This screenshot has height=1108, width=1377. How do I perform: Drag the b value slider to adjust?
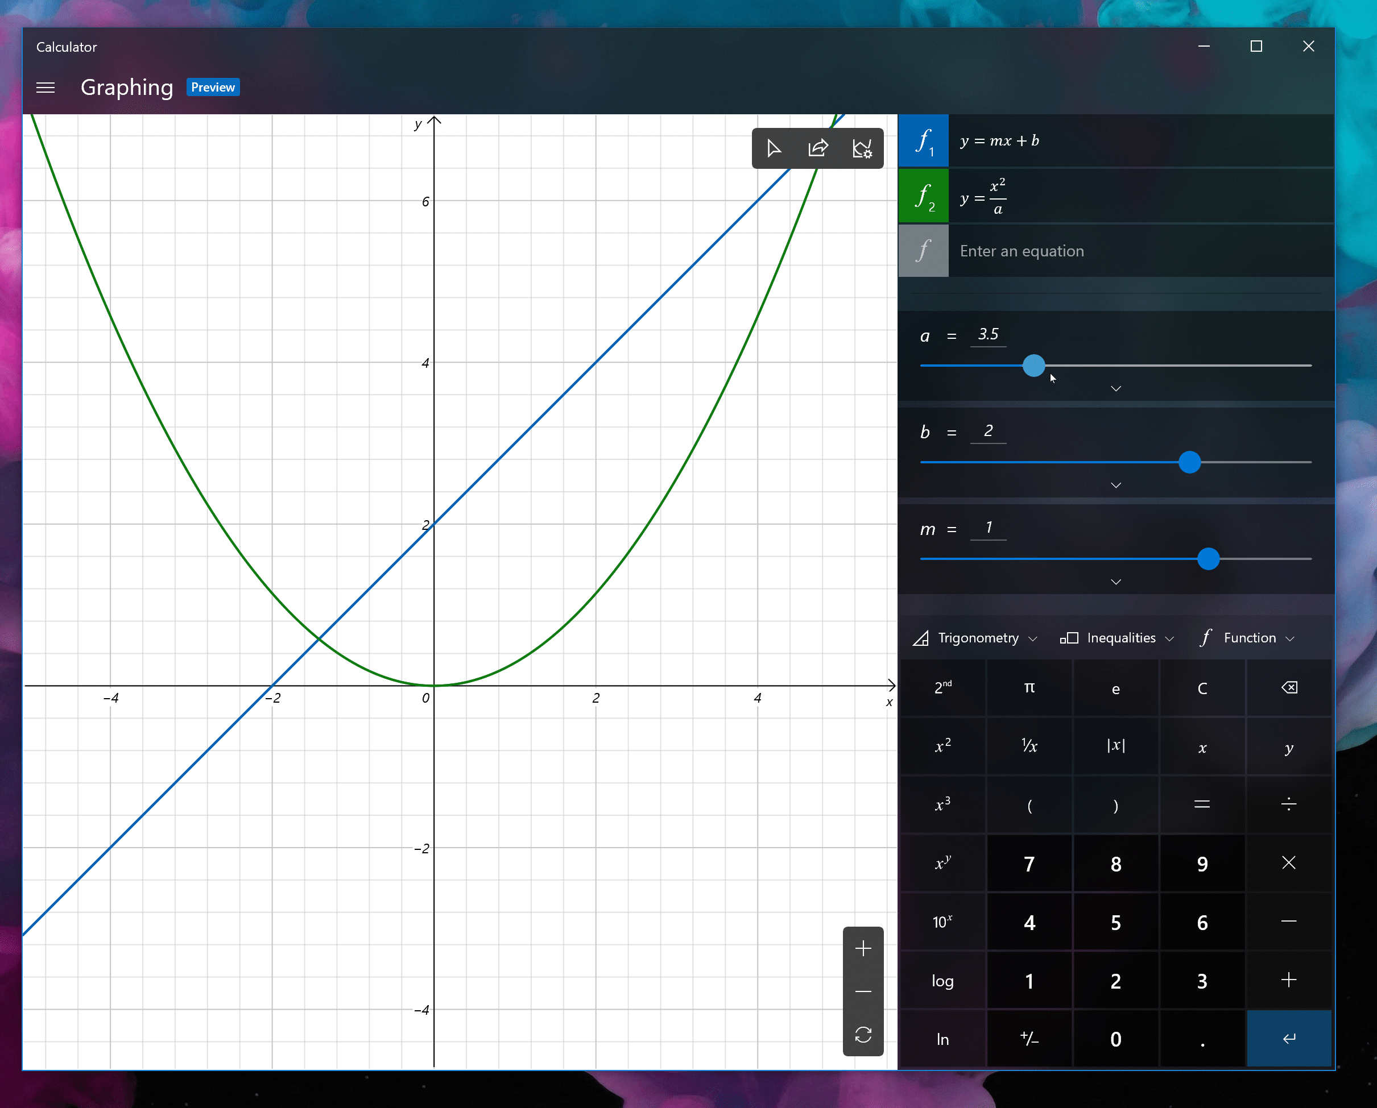(x=1188, y=461)
